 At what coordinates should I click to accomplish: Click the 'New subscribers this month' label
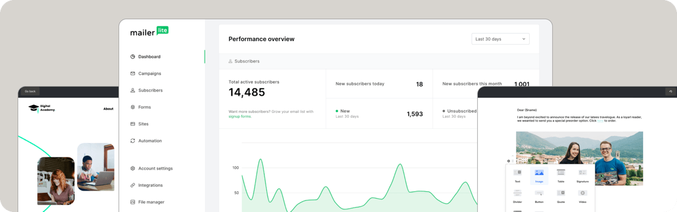point(472,84)
